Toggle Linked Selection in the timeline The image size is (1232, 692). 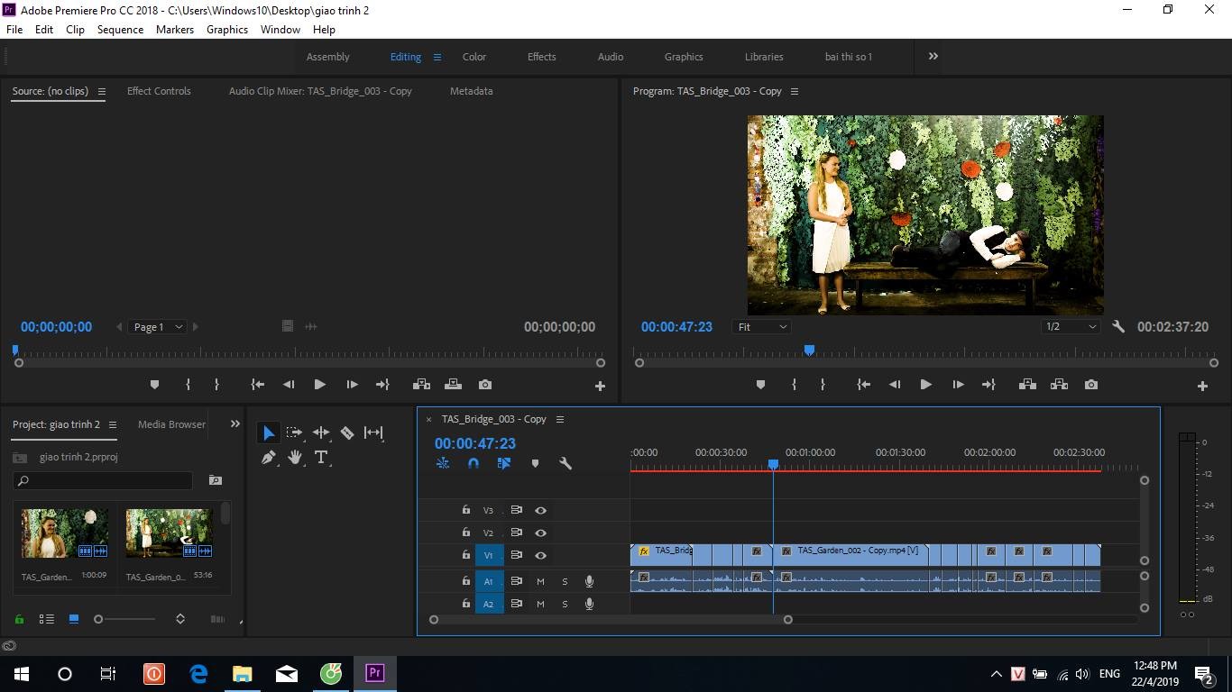coord(504,463)
